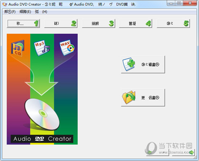The image size is (199, 161).
Task: Open the (E) edit menu
Action: (25, 12)
